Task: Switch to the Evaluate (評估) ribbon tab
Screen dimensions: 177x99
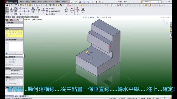Action: coord(19,17)
